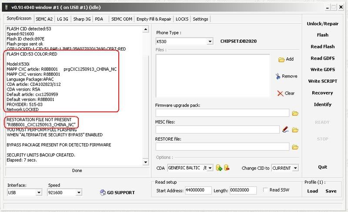Click the Add files folder icon

tap(281, 60)
